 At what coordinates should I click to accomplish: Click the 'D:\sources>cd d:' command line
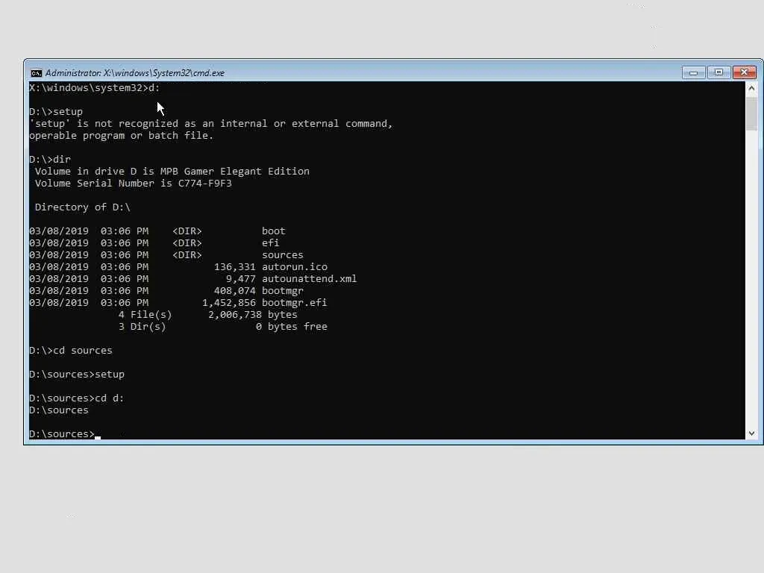(x=77, y=398)
